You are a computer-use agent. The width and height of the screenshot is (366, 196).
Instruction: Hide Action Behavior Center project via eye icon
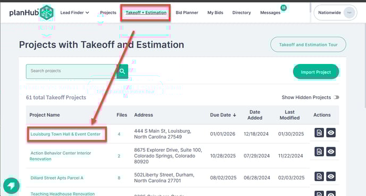(331, 152)
